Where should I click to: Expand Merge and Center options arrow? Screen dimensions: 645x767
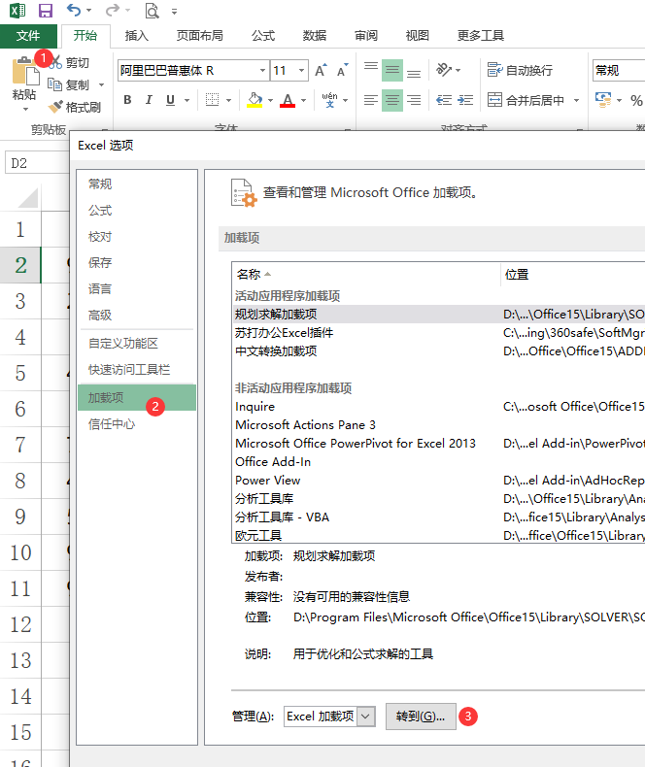coord(576,100)
